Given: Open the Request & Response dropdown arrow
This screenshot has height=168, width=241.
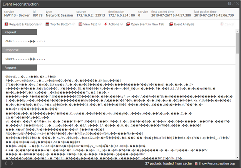Looking at the screenshot, I should pyautogui.click(x=41, y=24).
